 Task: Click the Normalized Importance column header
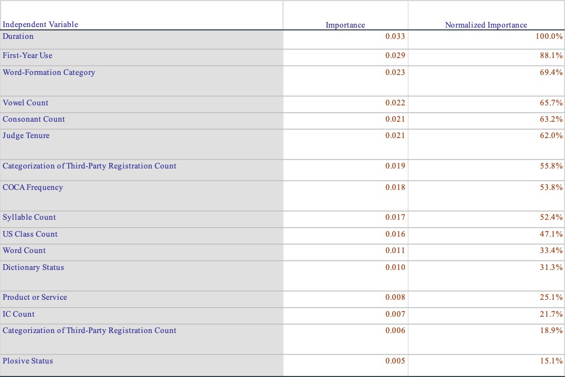pyautogui.click(x=485, y=25)
